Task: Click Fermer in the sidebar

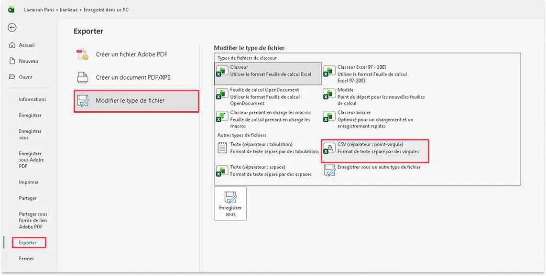Action: (26, 258)
